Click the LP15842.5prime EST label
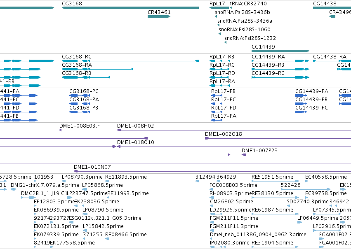This screenshot has height=249, width=351. 103,226
